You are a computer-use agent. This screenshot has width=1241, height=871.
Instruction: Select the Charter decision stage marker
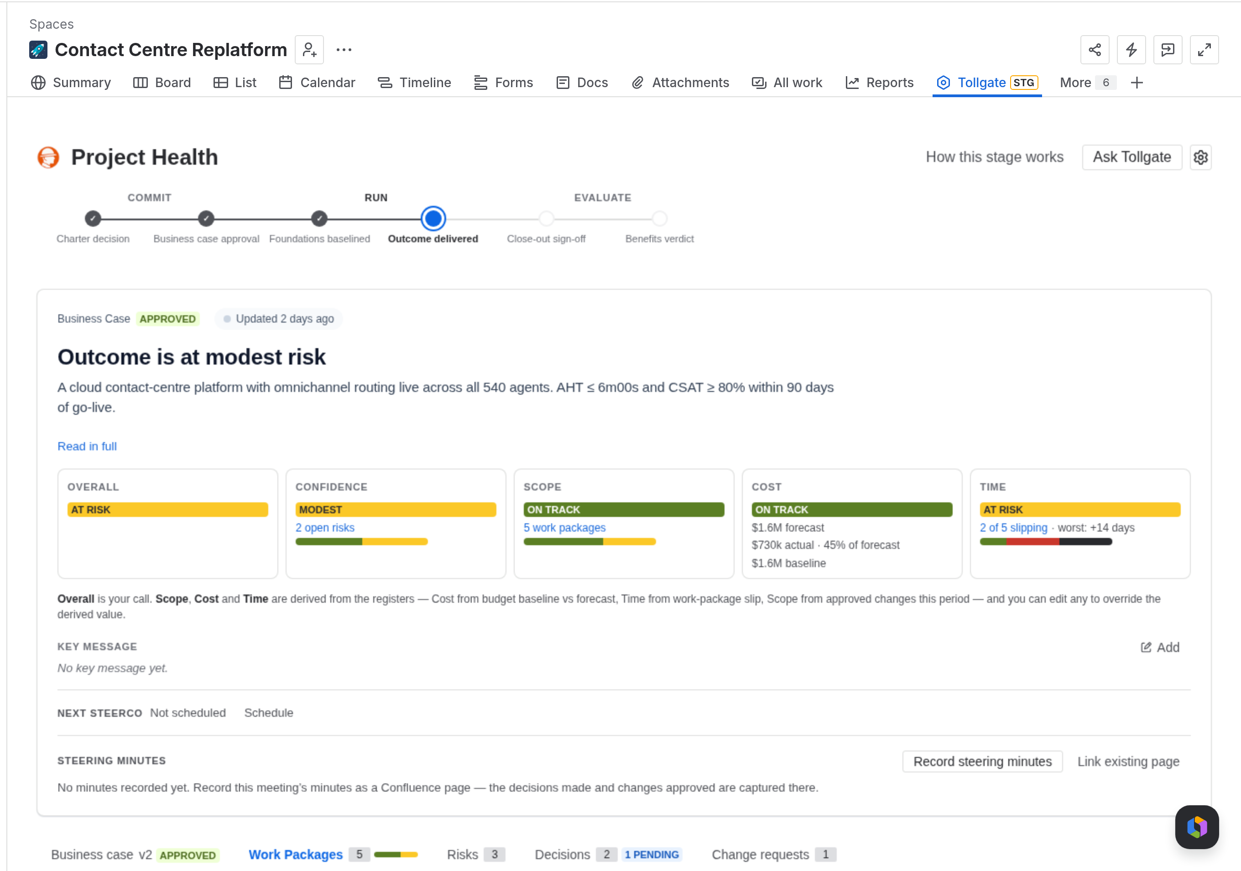click(93, 219)
